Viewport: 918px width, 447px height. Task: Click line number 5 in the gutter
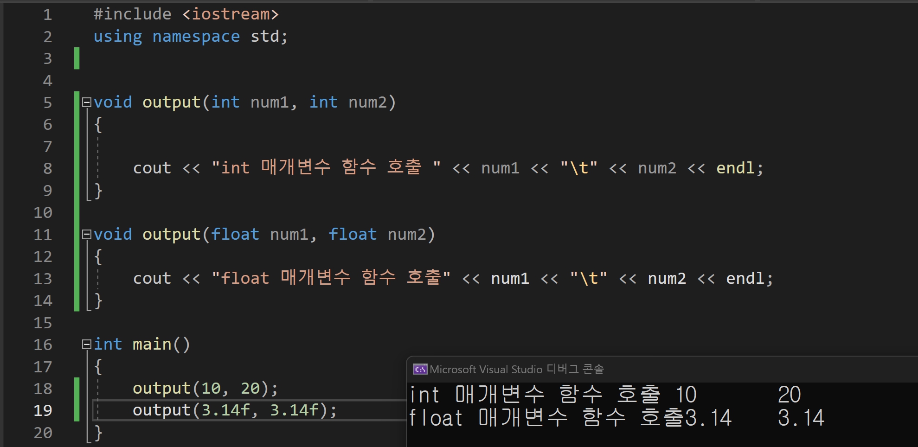47,102
